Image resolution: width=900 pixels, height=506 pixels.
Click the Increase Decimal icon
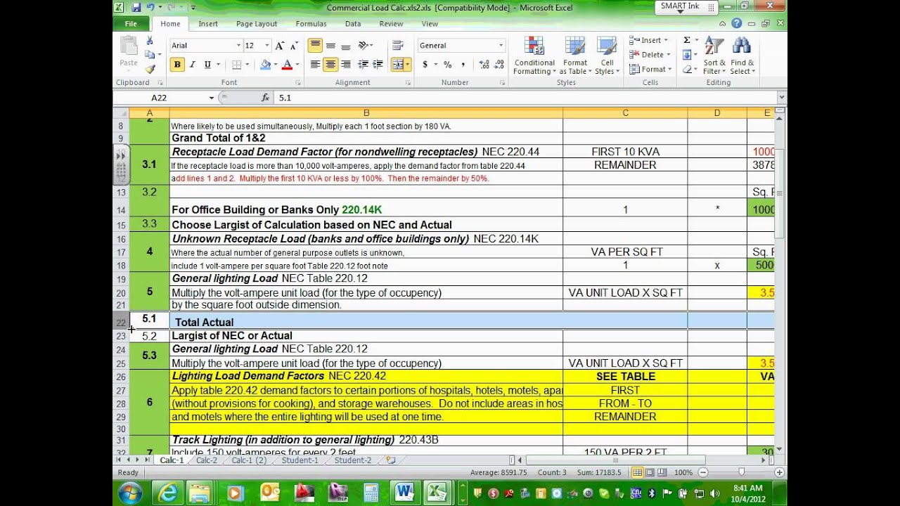pos(484,65)
